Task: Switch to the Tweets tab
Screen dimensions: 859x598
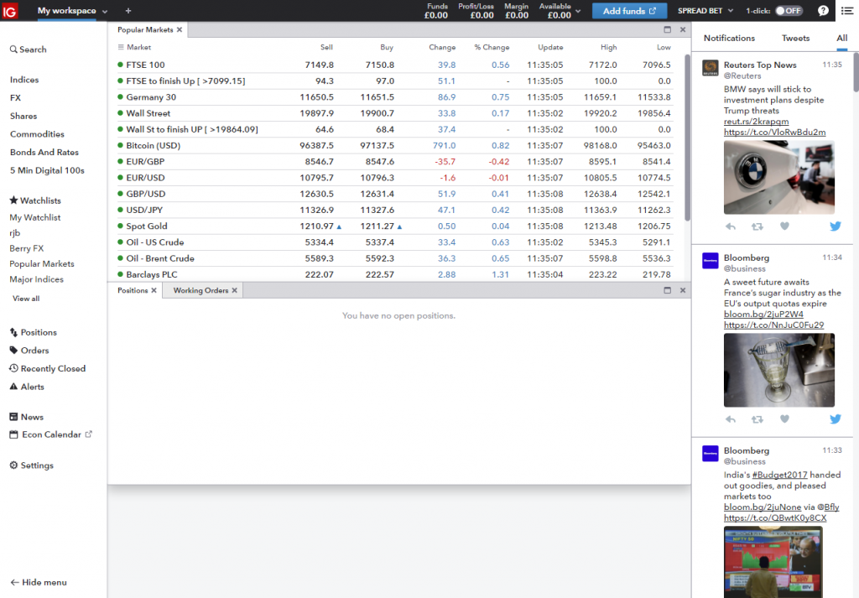Action: 795,38
